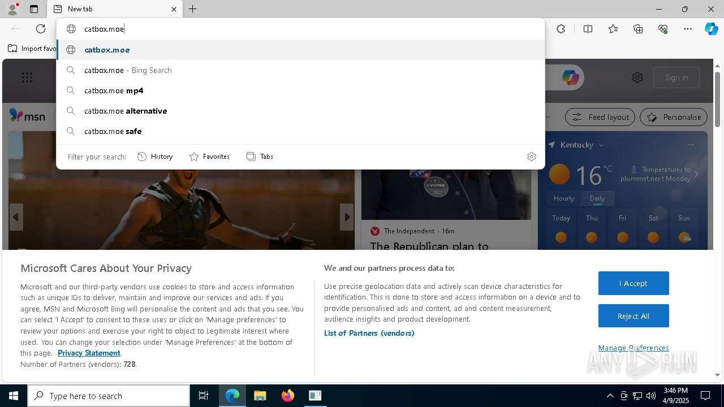
Task: Filter search by History
Action: tap(155, 157)
